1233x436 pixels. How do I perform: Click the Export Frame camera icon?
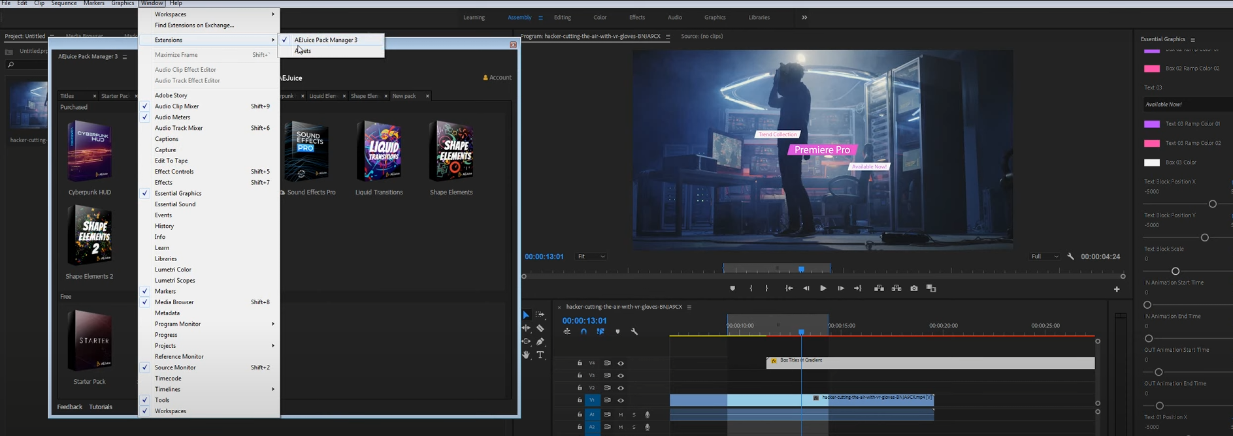coord(913,288)
